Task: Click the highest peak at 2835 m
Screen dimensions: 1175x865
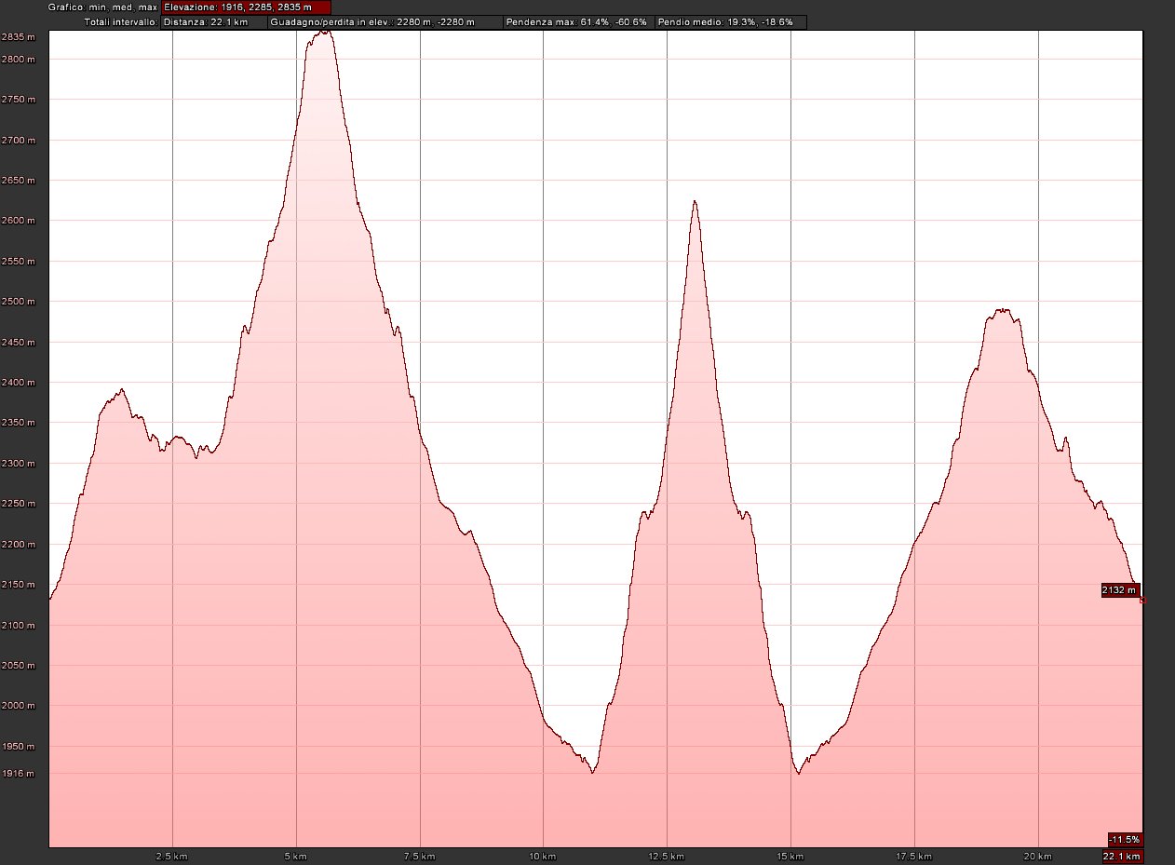Action: click(322, 32)
